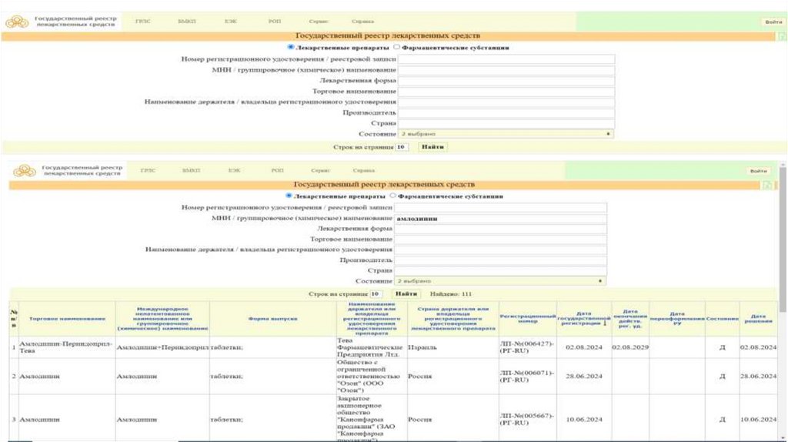Click the registry logo on the amlodipine results page
This screenshot has height=442, width=788.
click(25, 170)
